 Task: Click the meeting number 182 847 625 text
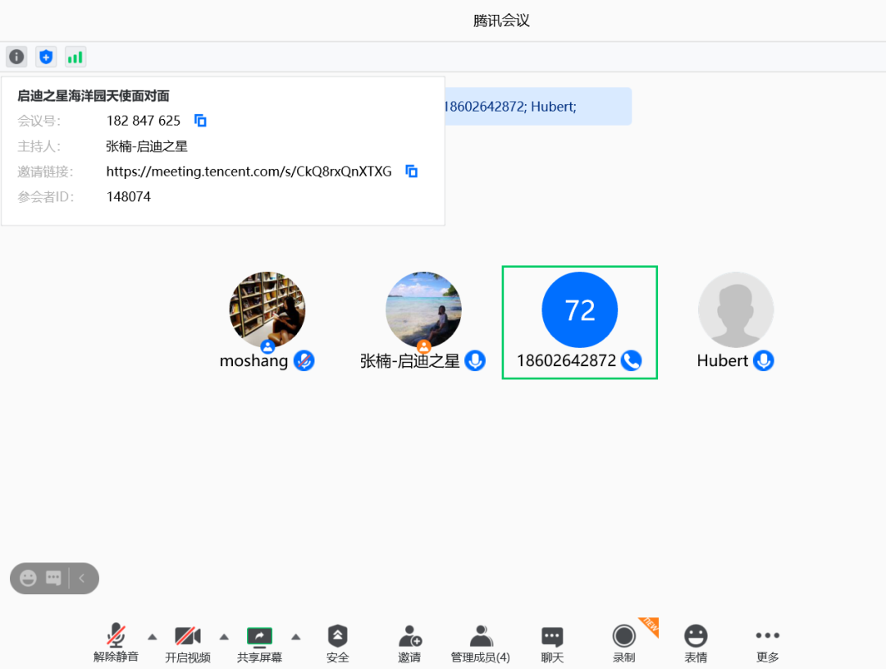[143, 121]
